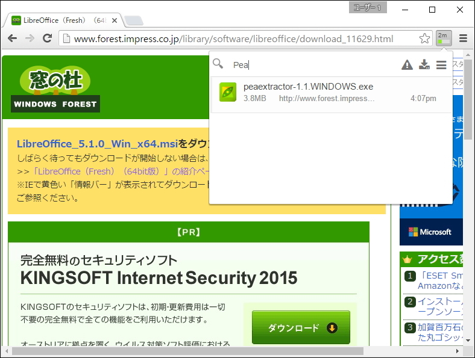Viewport: 475px width, 358px height.
Task: Click the 3.8MB file size text
Action: pos(255,98)
